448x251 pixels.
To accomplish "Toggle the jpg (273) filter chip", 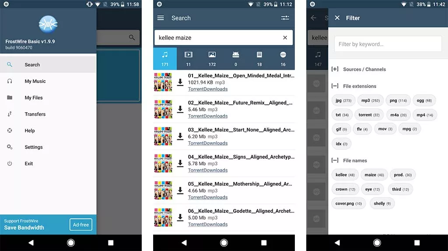I will (x=343, y=100).
